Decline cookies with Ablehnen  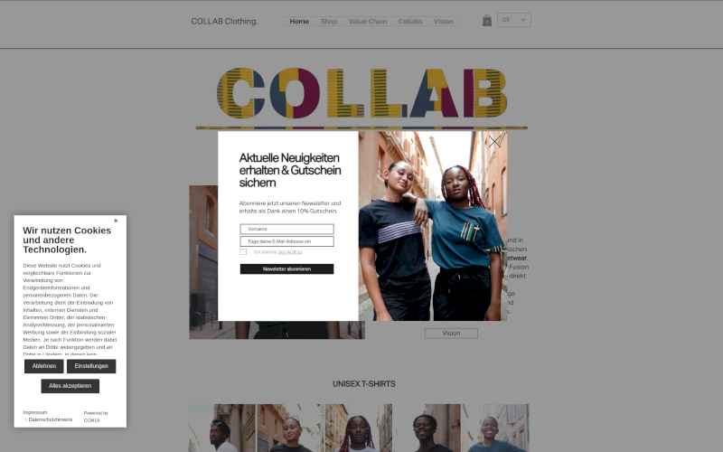[43, 366]
